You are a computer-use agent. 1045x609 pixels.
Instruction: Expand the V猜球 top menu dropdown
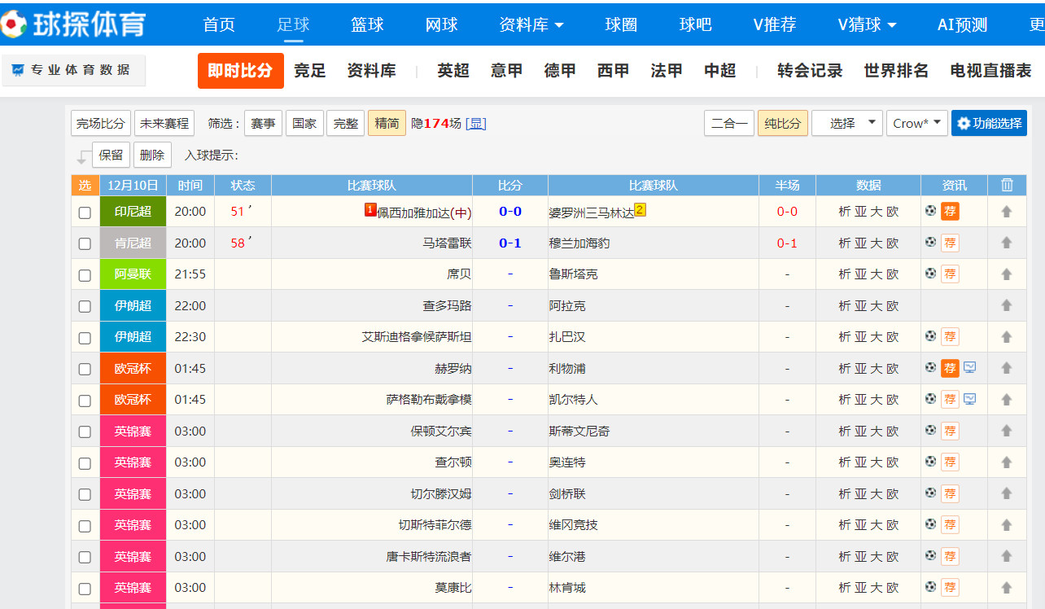pyautogui.click(x=868, y=24)
